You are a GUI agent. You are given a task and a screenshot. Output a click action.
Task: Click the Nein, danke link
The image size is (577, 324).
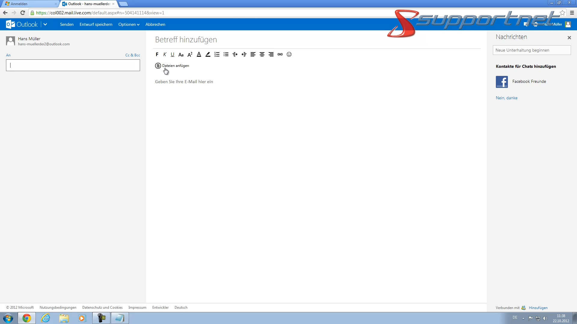pos(507,98)
